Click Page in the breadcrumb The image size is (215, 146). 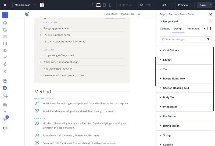pyautogui.click(x=163, y=14)
